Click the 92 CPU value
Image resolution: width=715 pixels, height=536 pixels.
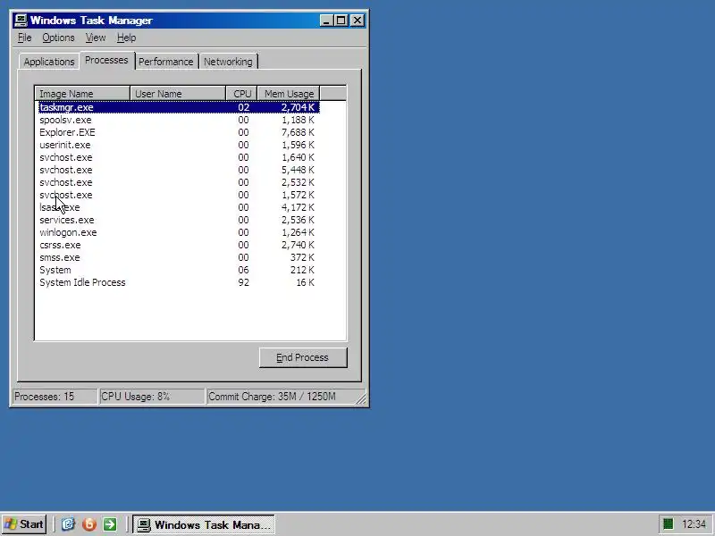[243, 282]
